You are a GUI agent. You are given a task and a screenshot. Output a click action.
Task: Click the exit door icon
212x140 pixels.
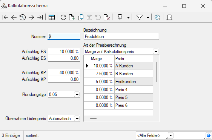pyautogui.click(x=169, y=17)
